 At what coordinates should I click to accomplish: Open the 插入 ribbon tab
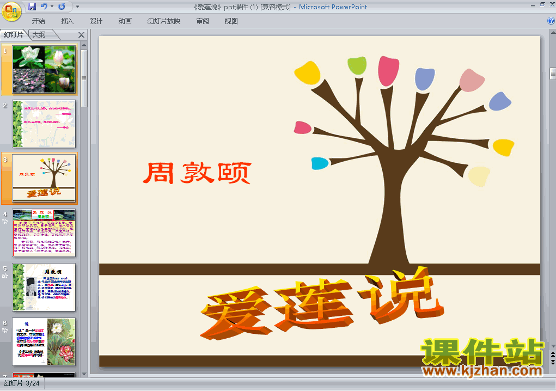68,21
